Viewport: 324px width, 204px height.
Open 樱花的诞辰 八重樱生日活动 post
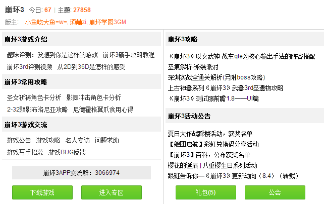click(x=212, y=165)
